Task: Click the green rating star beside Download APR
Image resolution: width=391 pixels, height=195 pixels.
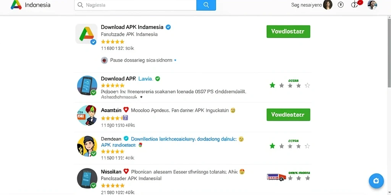Action: [272, 85]
